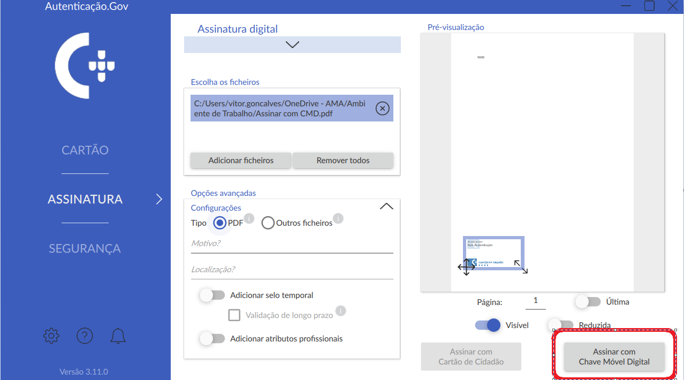The width and height of the screenshot is (684, 380).
Task: Click the Pré-visualização label
Action: tap(455, 27)
